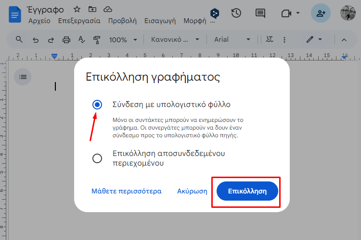Open version history clock icon
Viewport: 361px width, 240px height.
tap(236, 13)
